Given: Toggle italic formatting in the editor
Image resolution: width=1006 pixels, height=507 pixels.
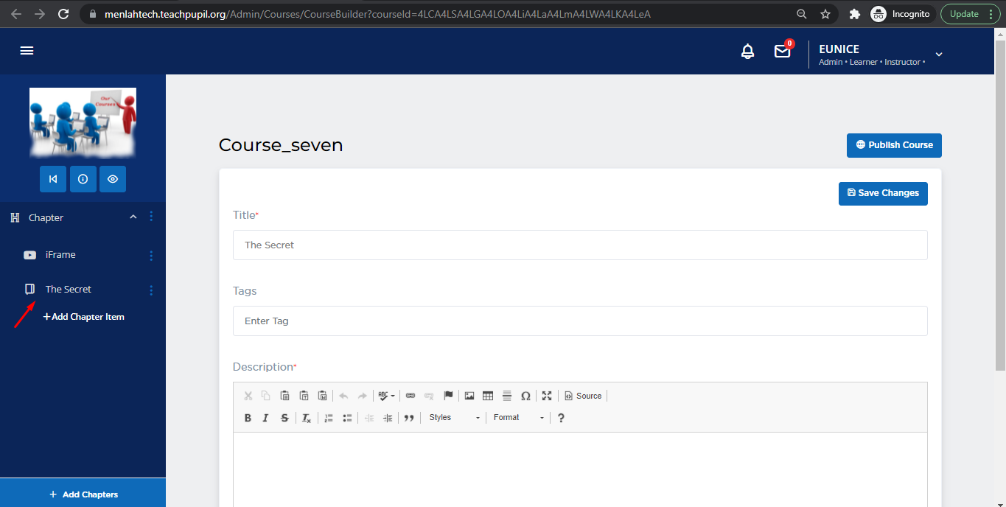Looking at the screenshot, I should (266, 418).
